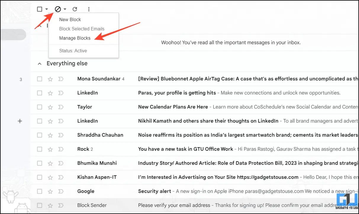This screenshot has height=214, width=359.
Task: Check the box for LinkedIn profile hits email
Action: click(40, 93)
